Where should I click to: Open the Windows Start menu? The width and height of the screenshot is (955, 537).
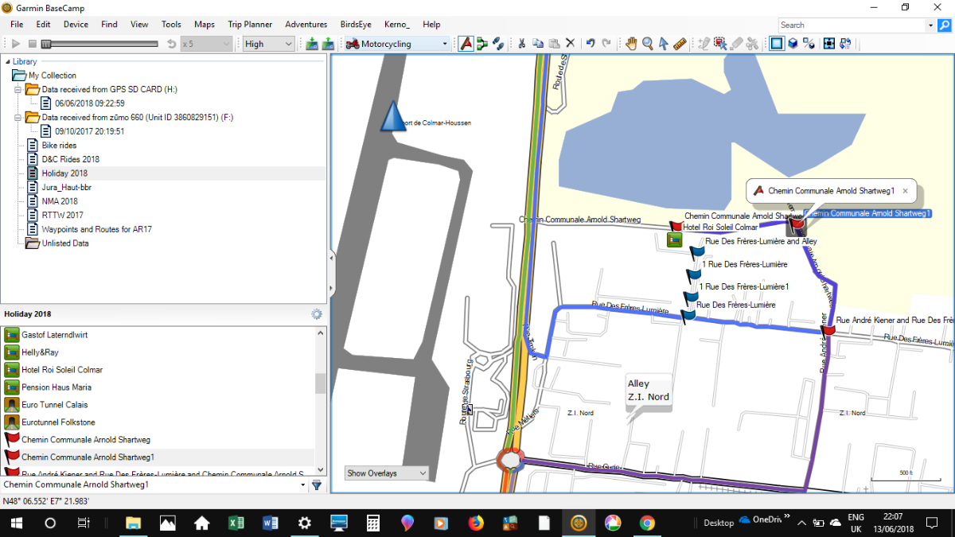coord(15,523)
